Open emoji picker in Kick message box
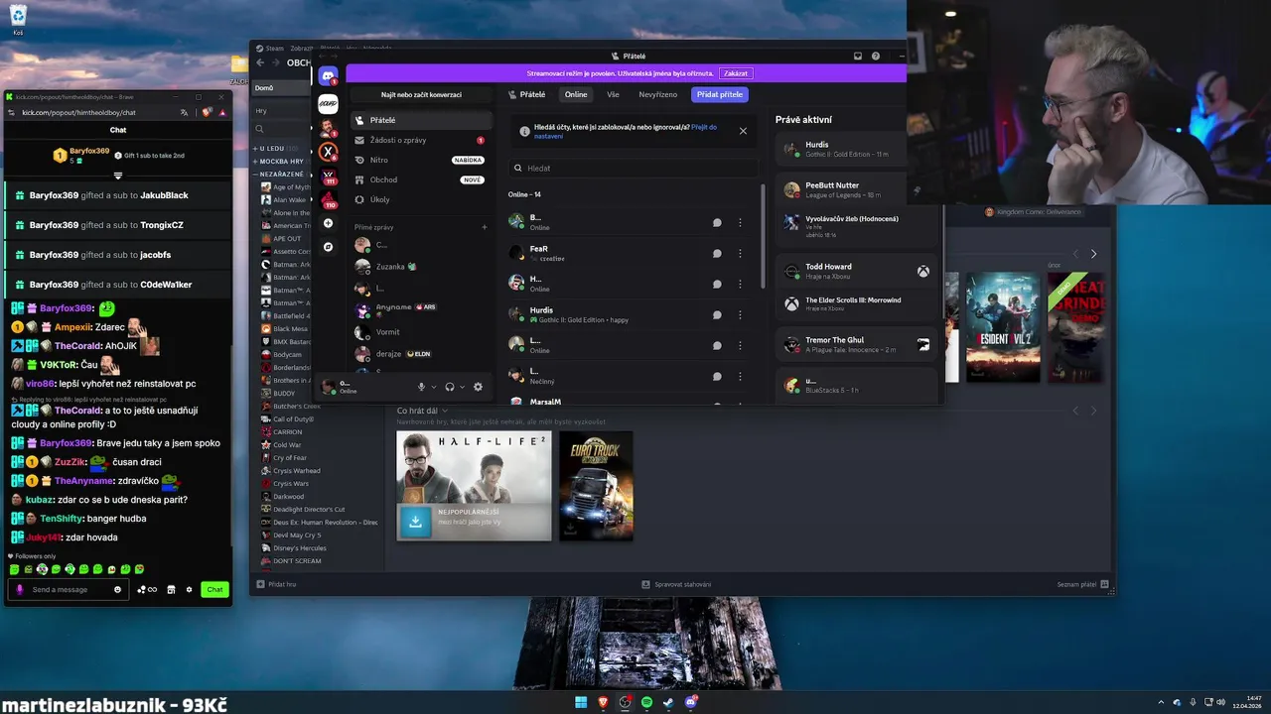The width and height of the screenshot is (1271, 714). 117,589
